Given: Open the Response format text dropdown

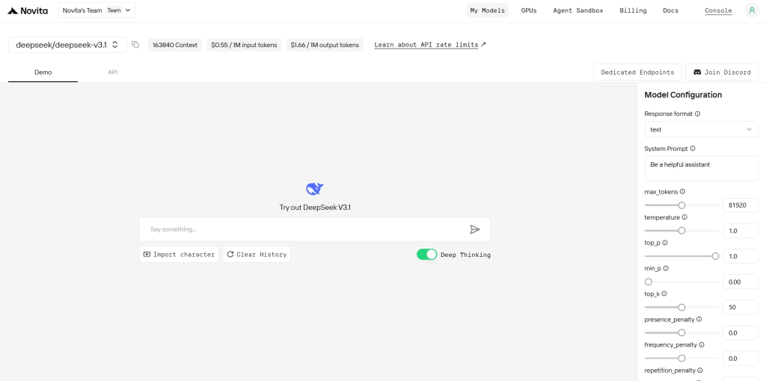Looking at the screenshot, I should 701,130.
